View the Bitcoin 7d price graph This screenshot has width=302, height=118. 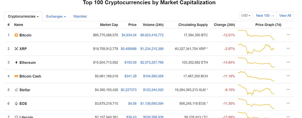(256, 35)
